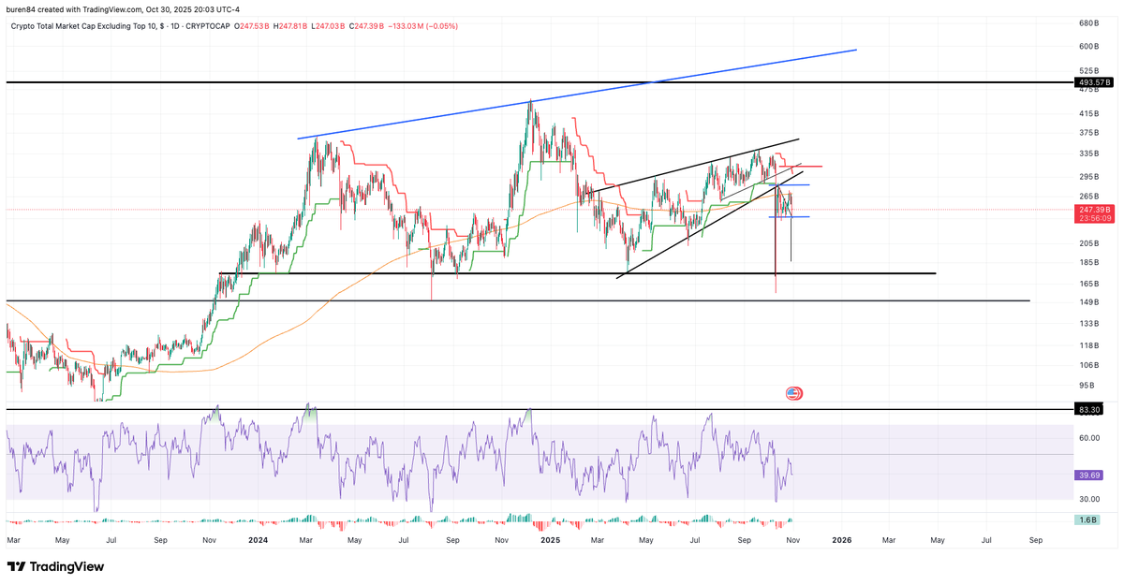The height and width of the screenshot is (585, 1124).
Task: Click the 95B price axis label
Action: (x=1087, y=385)
